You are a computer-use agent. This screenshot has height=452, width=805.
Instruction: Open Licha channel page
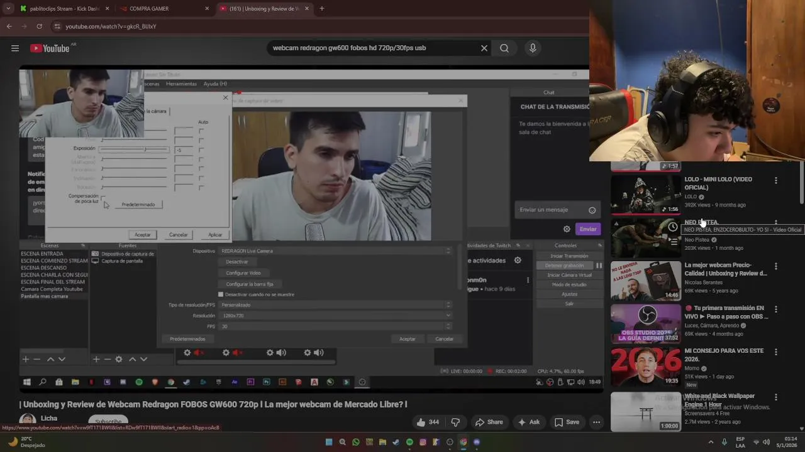(49, 418)
